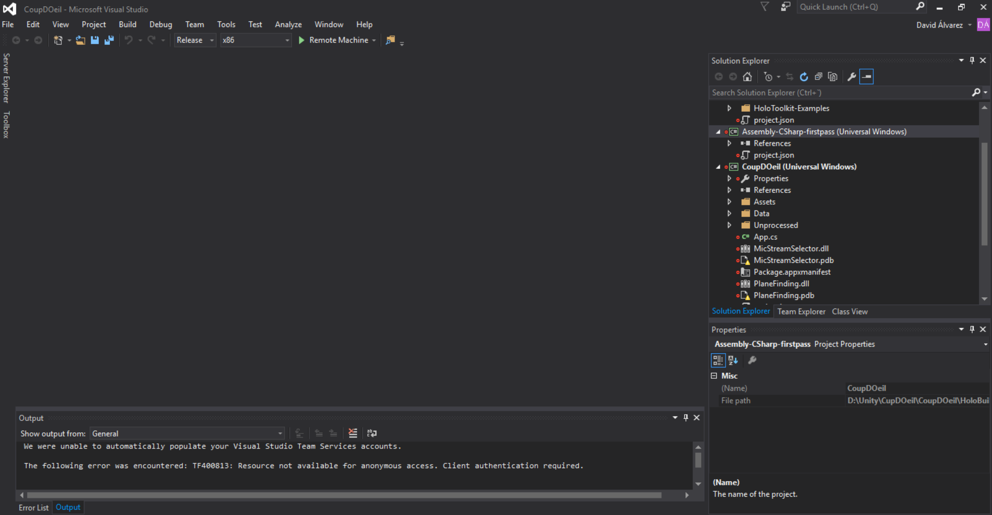Collapse the Assembly-CSharp-firstpass project node
The image size is (992, 515).
tap(718, 132)
